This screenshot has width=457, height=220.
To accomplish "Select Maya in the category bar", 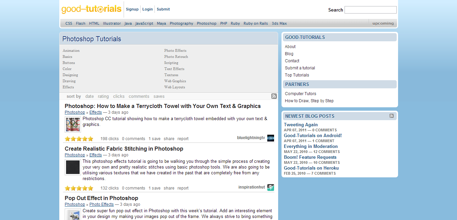I will pos(161,23).
